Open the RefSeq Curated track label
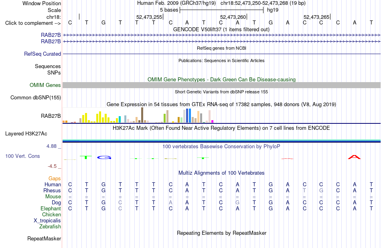The image size is (381, 248). (x=43, y=54)
